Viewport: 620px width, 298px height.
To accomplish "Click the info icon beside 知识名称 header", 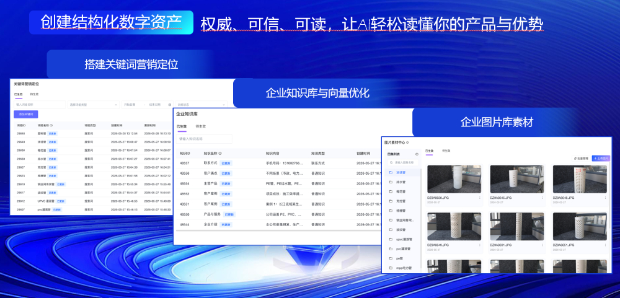I will click(x=220, y=154).
